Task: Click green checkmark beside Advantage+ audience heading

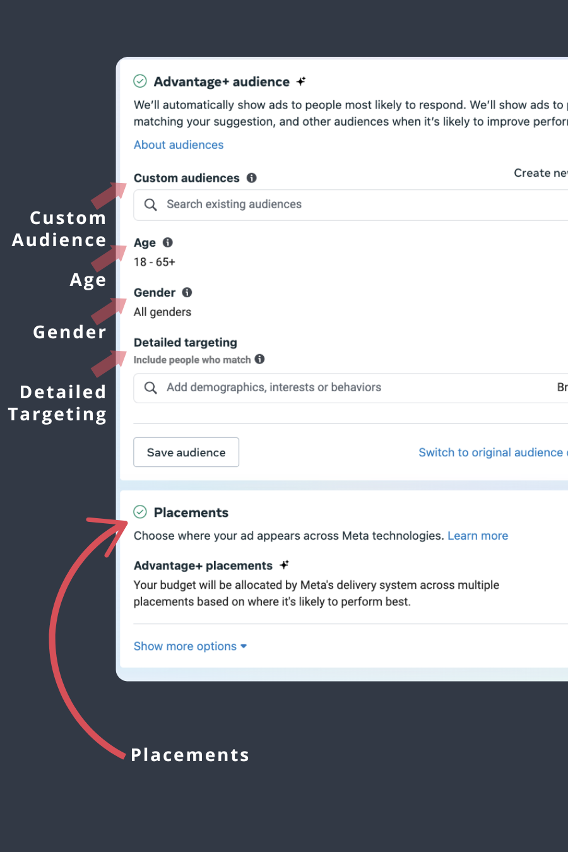Action: point(140,81)
